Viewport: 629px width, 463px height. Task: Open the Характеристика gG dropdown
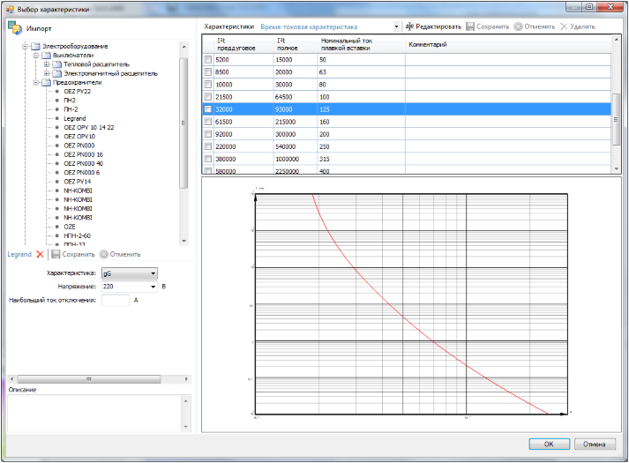tap(154, 273)
